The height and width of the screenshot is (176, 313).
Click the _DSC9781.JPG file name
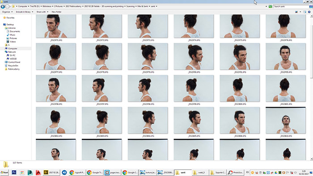click(x=240, y=72)
